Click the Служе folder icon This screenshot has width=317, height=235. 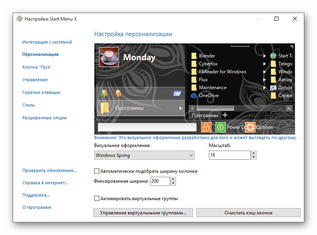point(273,96)
